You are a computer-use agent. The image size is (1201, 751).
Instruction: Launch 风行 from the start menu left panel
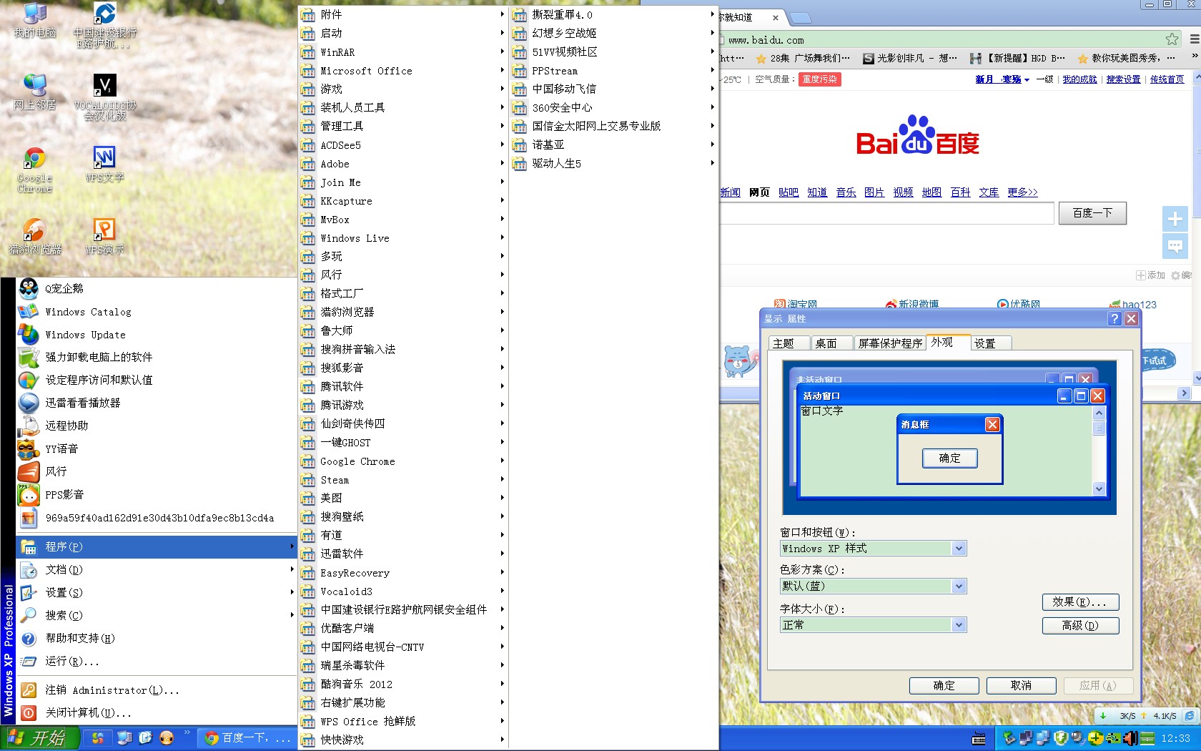click(x=156, y=471)
